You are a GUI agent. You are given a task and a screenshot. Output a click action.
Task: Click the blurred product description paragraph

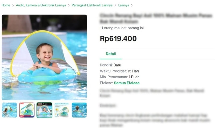coord(155,120)
